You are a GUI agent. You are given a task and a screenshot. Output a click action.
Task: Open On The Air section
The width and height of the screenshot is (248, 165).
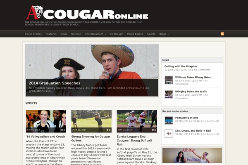[116, 34]
